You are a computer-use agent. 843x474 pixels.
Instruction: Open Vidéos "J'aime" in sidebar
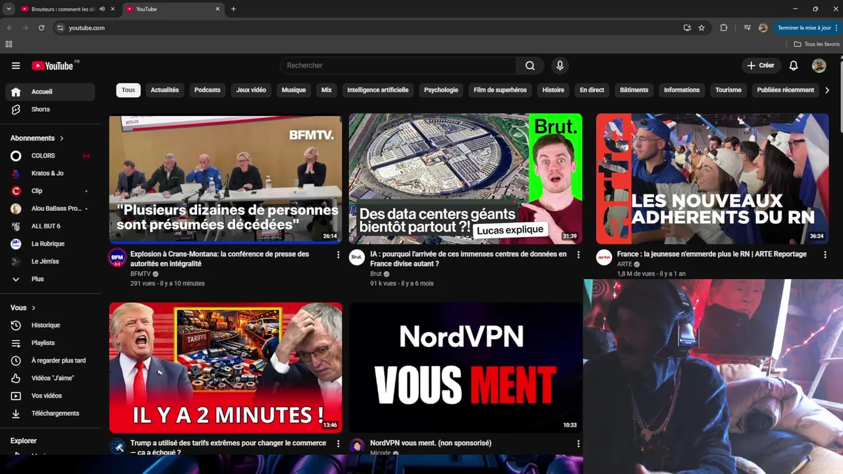pyautogui.click(x=50, y=379)
